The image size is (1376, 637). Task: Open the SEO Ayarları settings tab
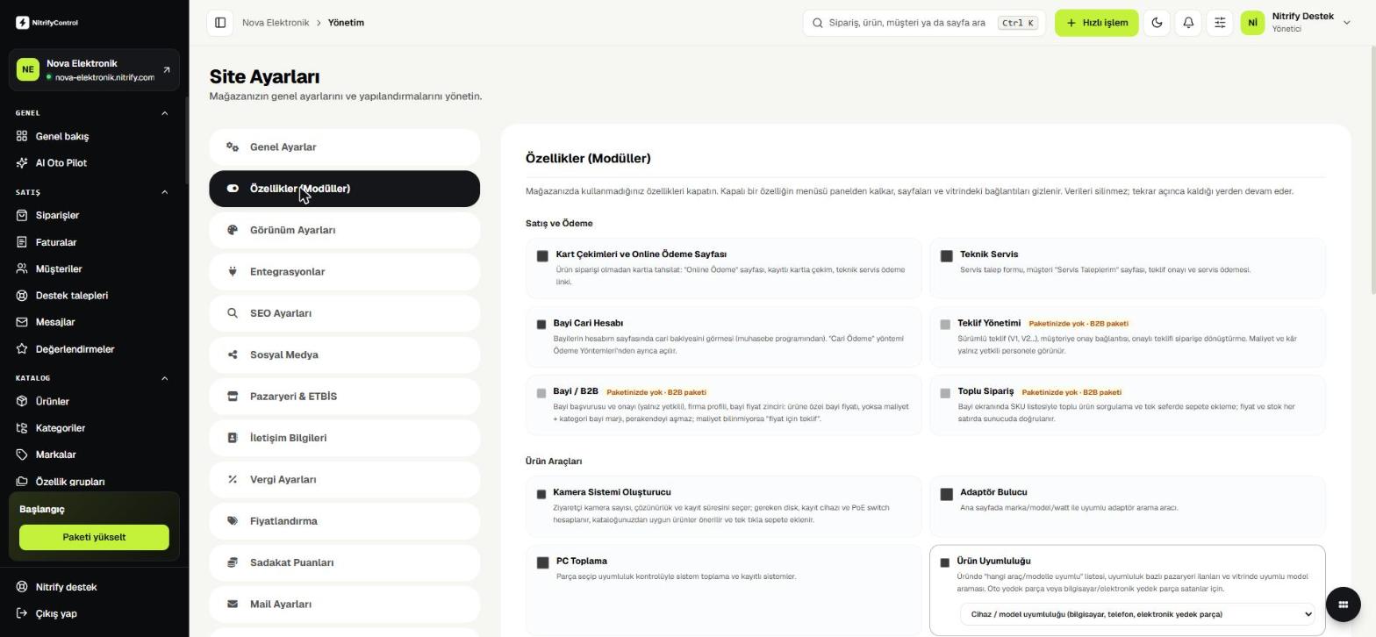(x=344, y=313)
